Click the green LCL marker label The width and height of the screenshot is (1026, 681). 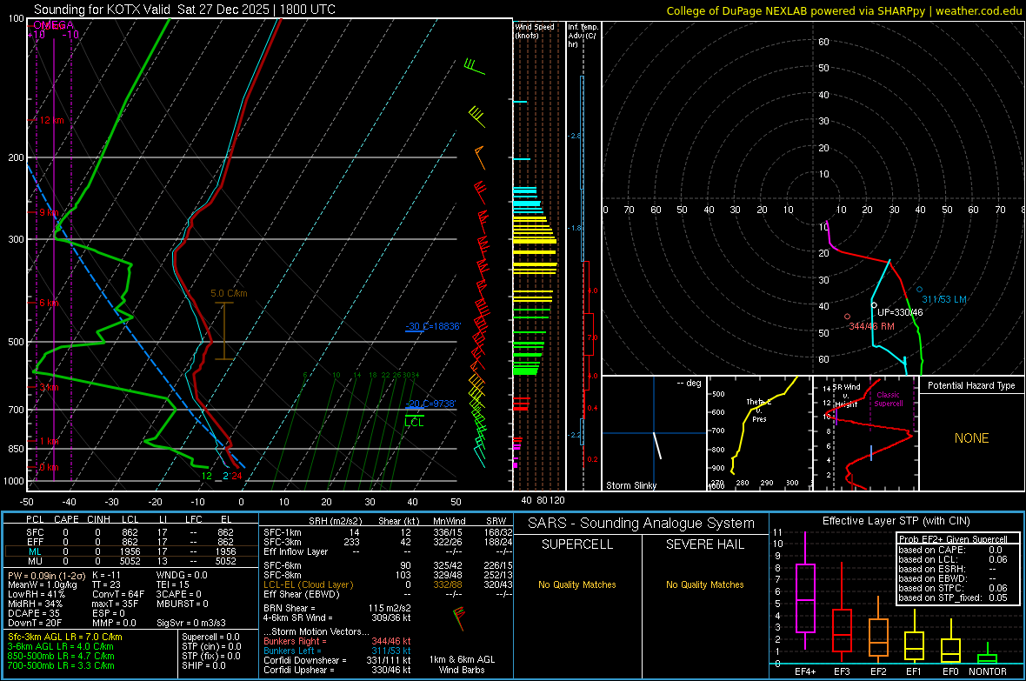414,423
